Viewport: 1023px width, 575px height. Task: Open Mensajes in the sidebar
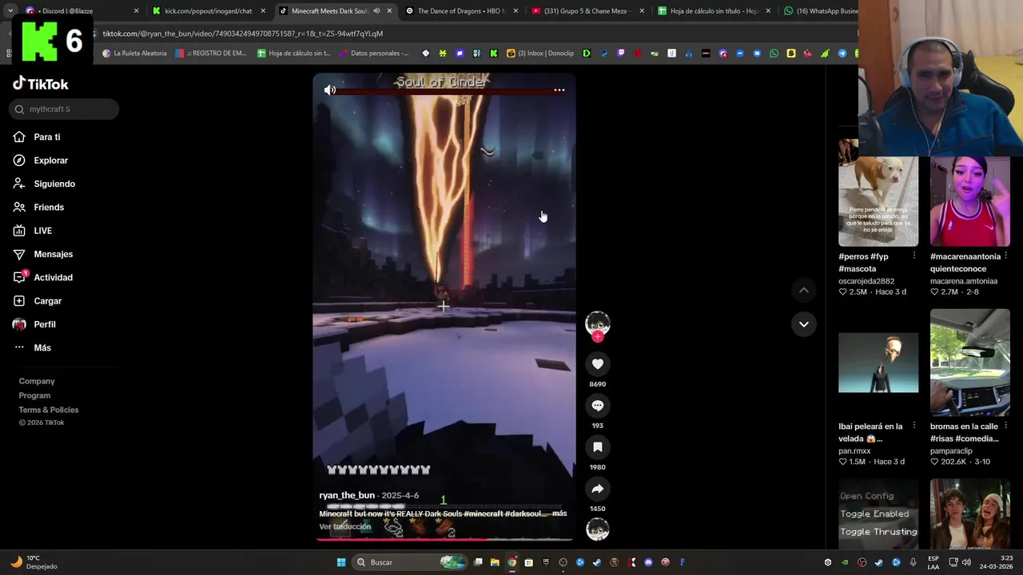pos(53,254)
